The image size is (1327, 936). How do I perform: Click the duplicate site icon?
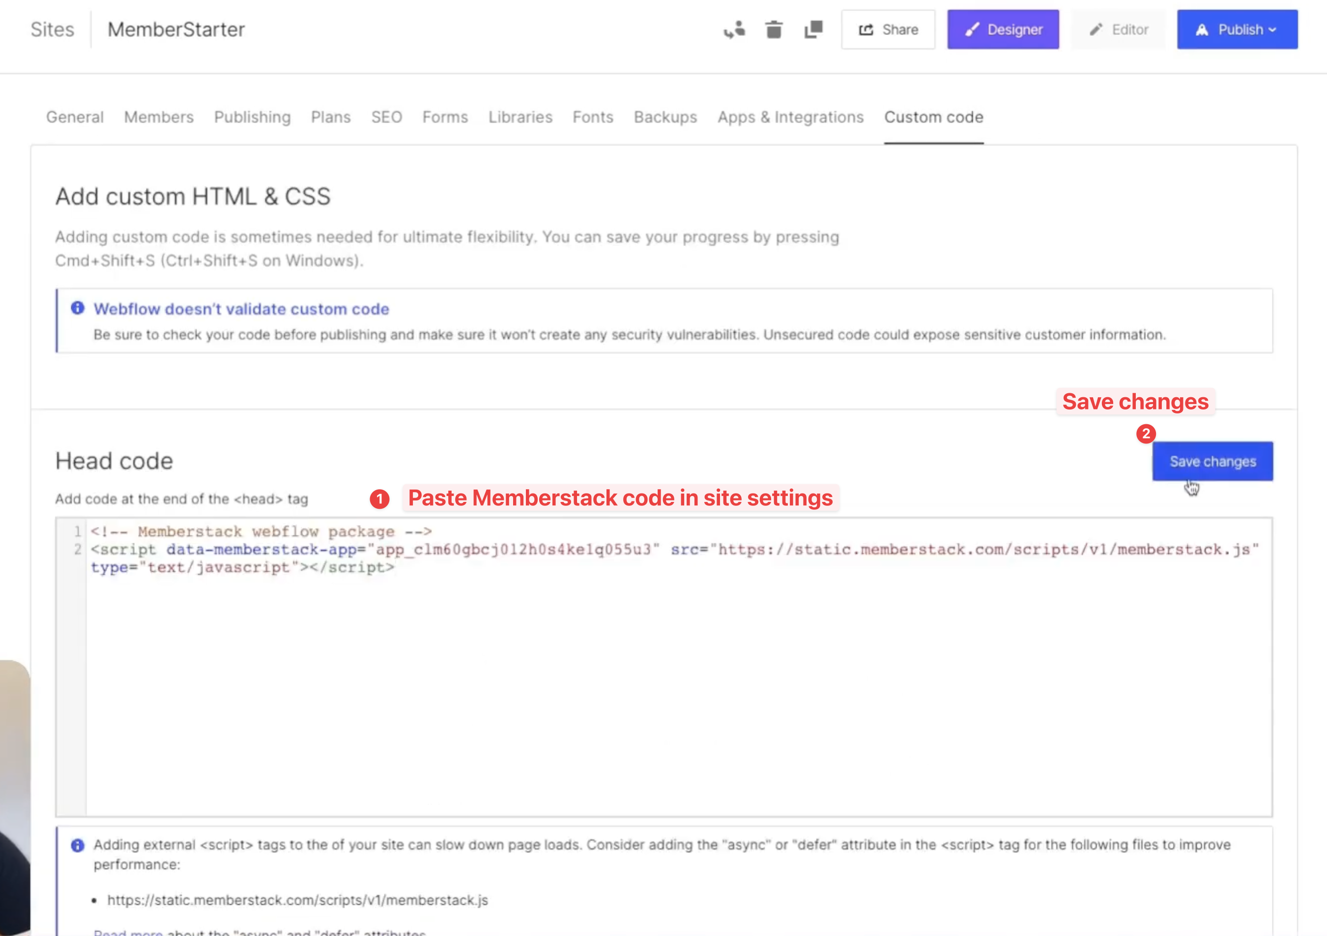[x=814, y=29]
